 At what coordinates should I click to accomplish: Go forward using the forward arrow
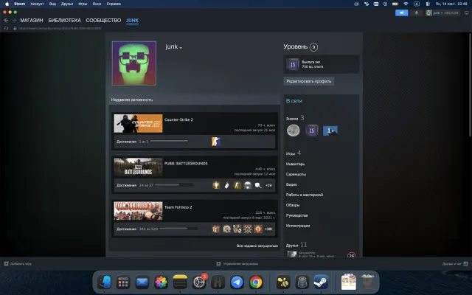pyautogui.click(x=14, y=20)
